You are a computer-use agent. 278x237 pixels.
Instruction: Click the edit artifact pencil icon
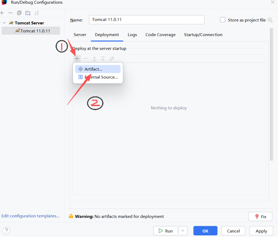(112, 59)
